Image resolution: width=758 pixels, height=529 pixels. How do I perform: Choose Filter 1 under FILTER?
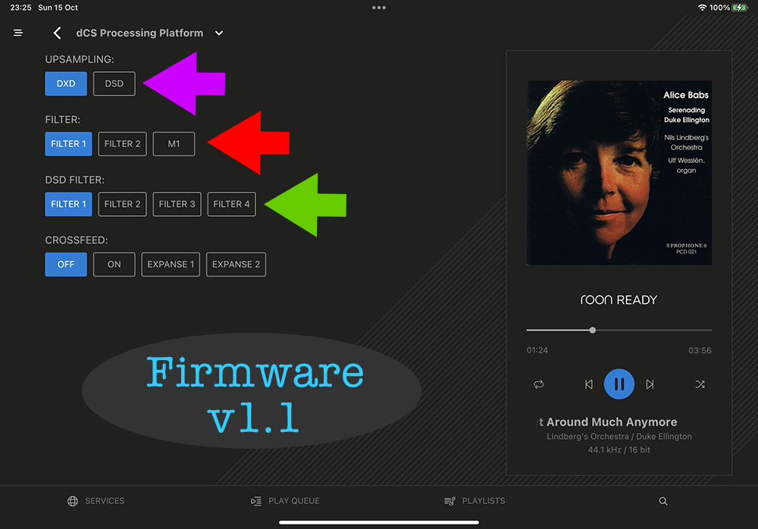(x=68, y=143)
